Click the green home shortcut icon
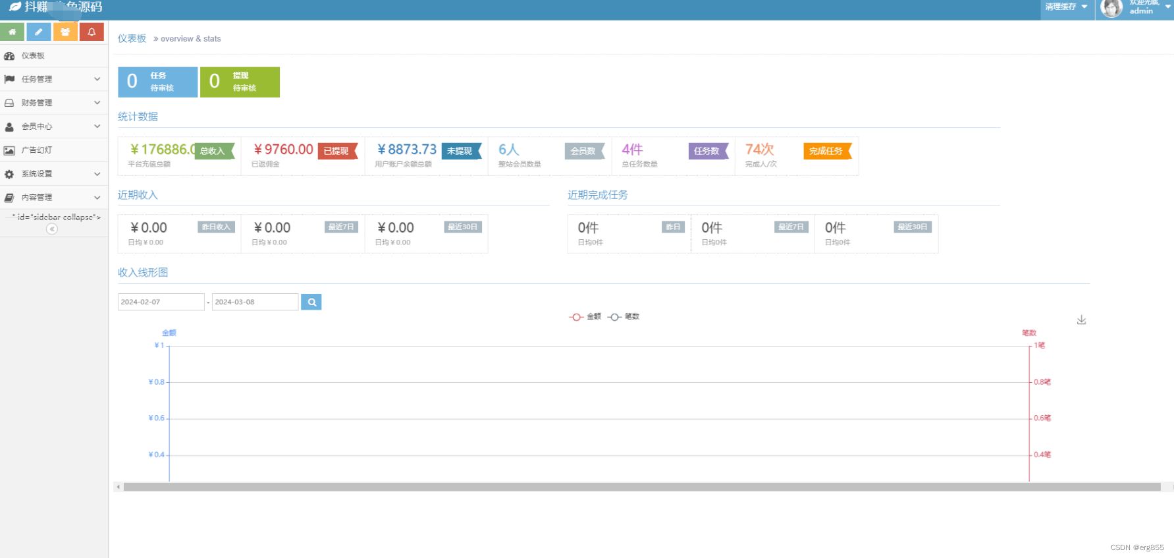The height and width of the screenshot is (558, 1174). [x=13, y=32]
